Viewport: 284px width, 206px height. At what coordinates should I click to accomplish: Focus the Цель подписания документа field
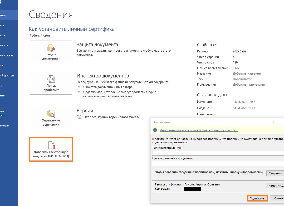218,163
